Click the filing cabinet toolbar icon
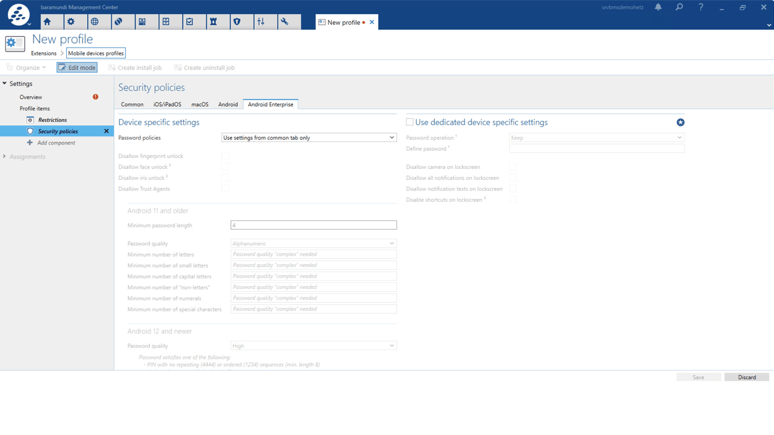Screen dimensions: 774x435 (x=166, y=22)
